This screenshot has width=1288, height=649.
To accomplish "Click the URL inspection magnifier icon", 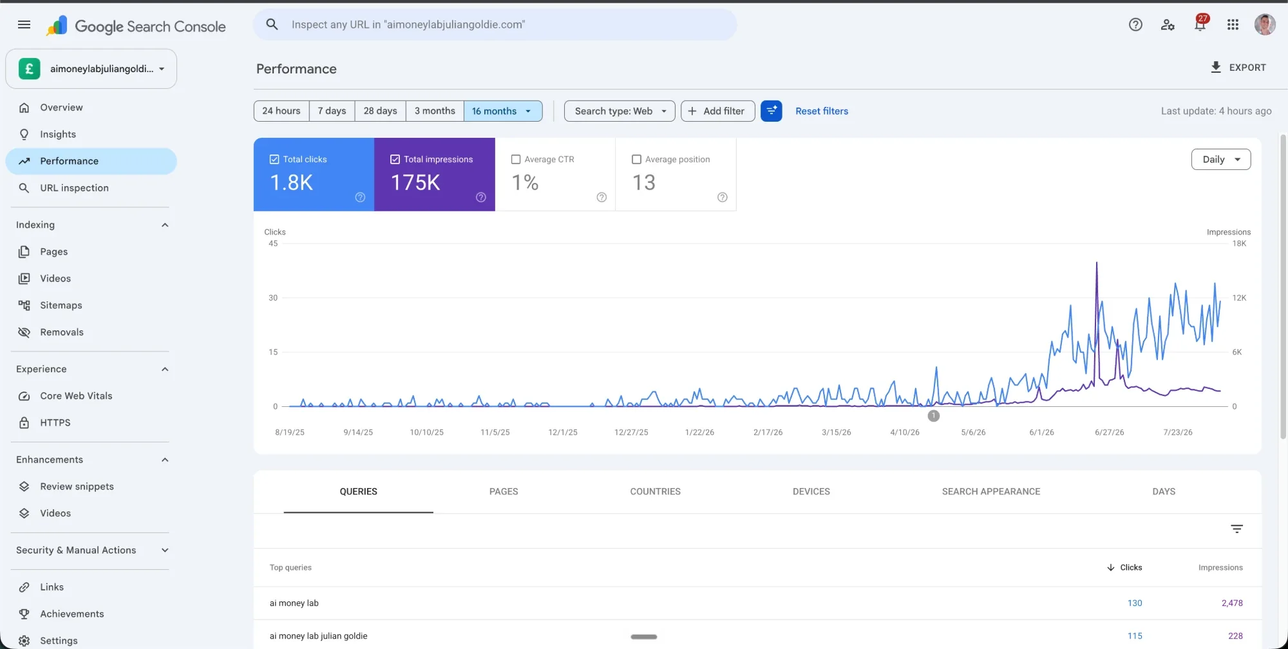I will click(x=24, y=188).
